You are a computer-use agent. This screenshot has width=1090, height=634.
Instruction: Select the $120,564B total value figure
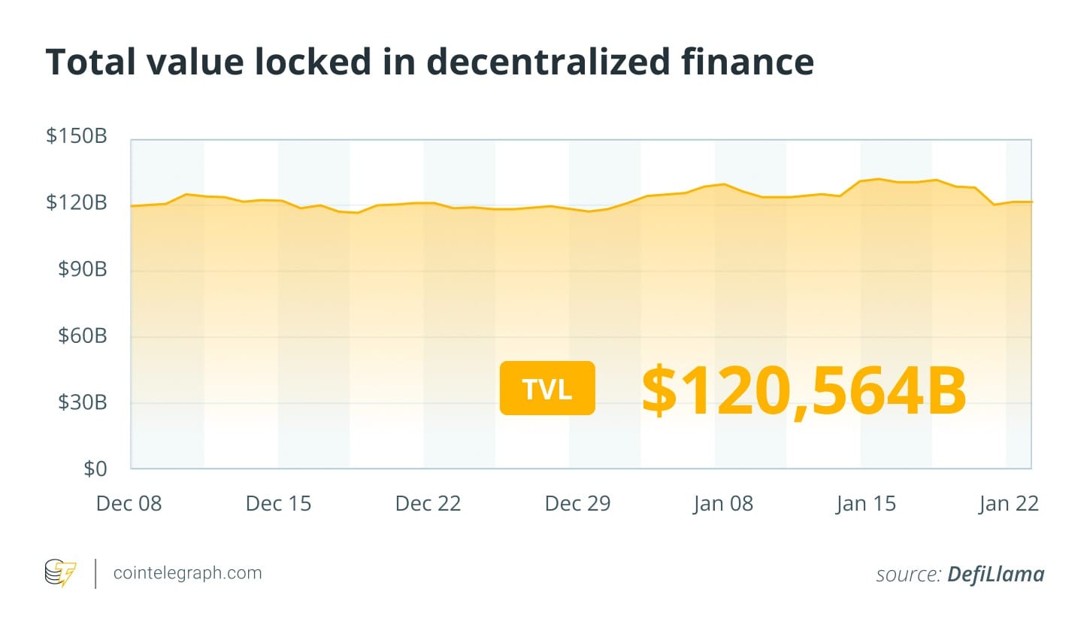coord(804,391)
